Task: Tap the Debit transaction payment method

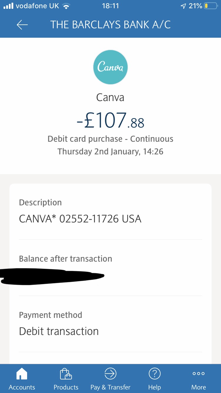Action: click(59, 331)
